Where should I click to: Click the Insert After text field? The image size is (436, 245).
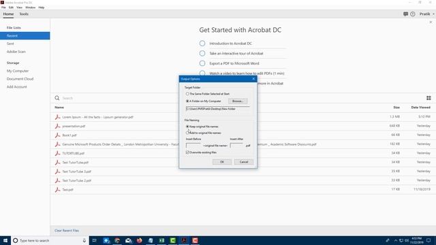tap(237, 145)
